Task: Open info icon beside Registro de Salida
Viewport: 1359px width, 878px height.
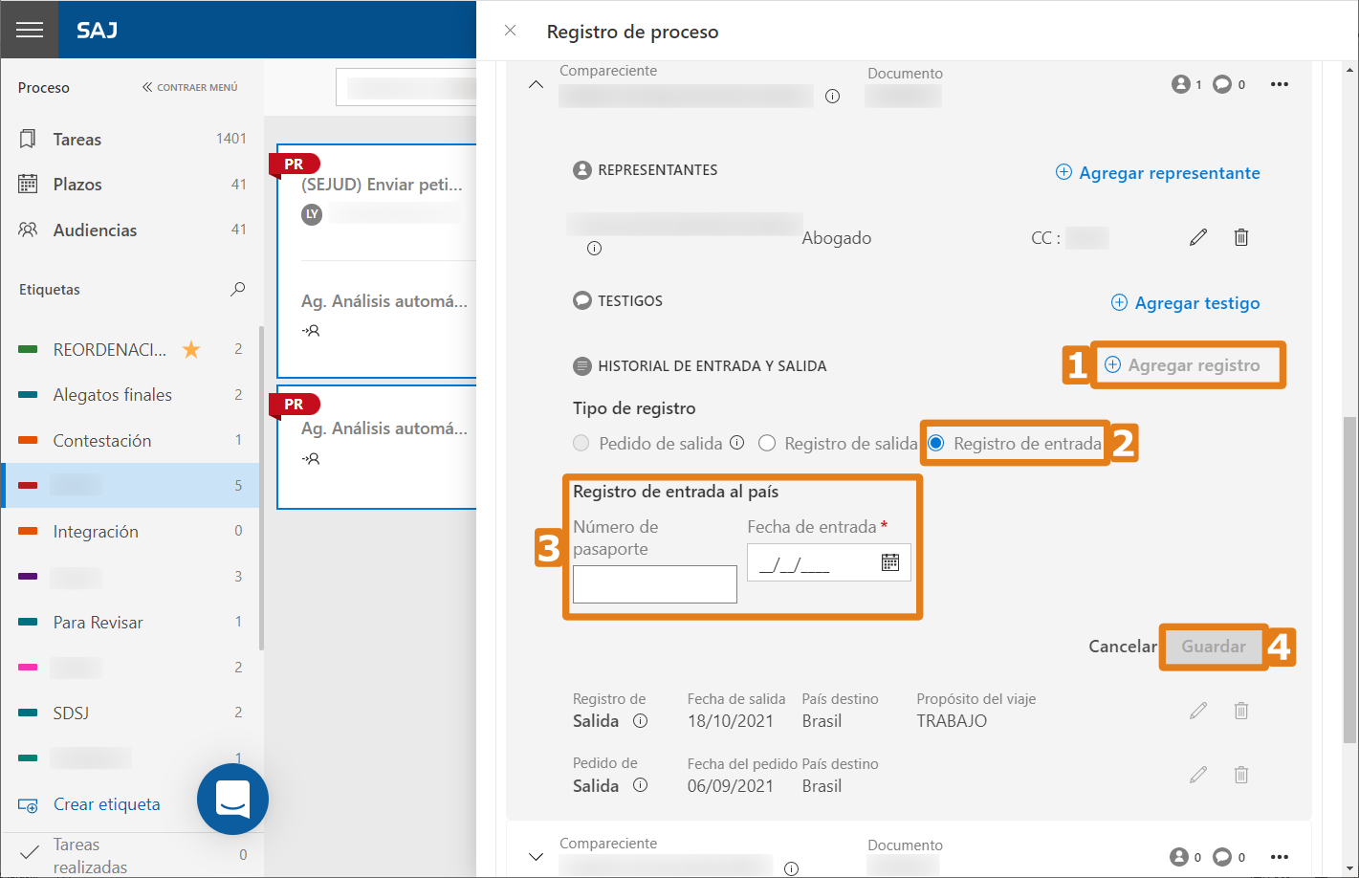Action: coord(641,721)
